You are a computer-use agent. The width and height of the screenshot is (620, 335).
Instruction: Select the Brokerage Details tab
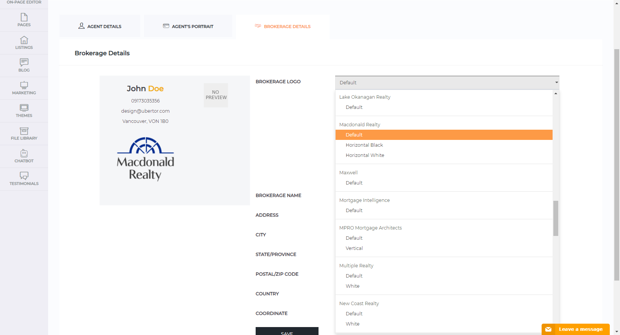(x=283, y=26)
